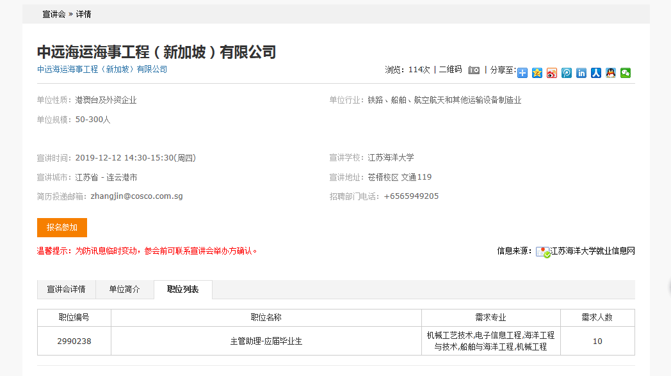Image resolution: width=671 pixels, height=376 pixels.
Task: Open the 二维码 link
Action: (450, 70)
